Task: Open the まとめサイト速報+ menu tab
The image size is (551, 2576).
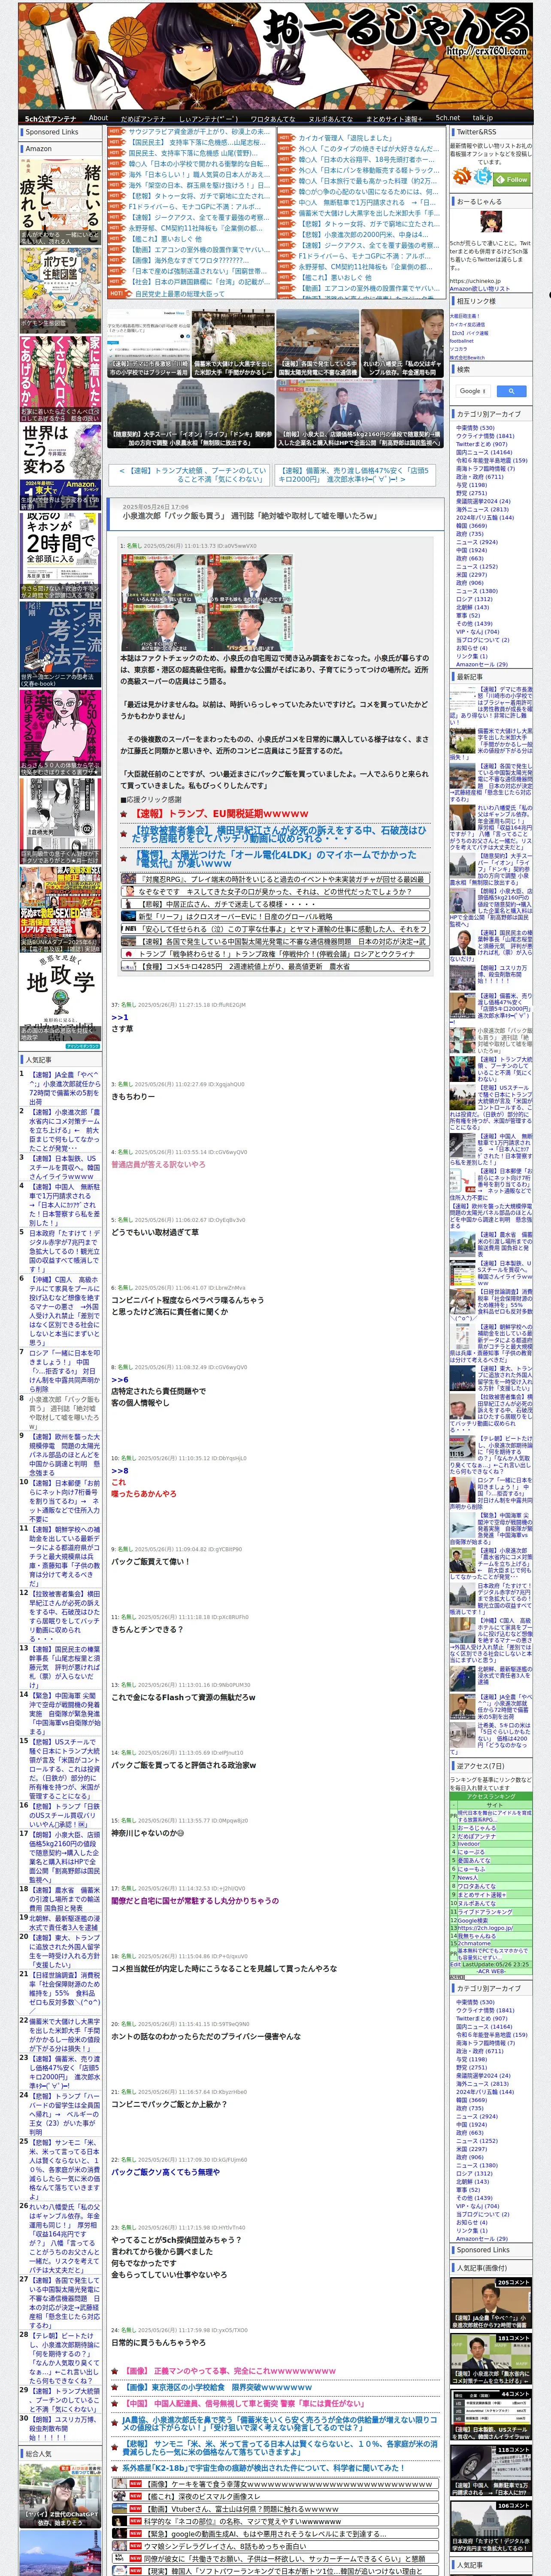Action: click(x=394, y=118)
